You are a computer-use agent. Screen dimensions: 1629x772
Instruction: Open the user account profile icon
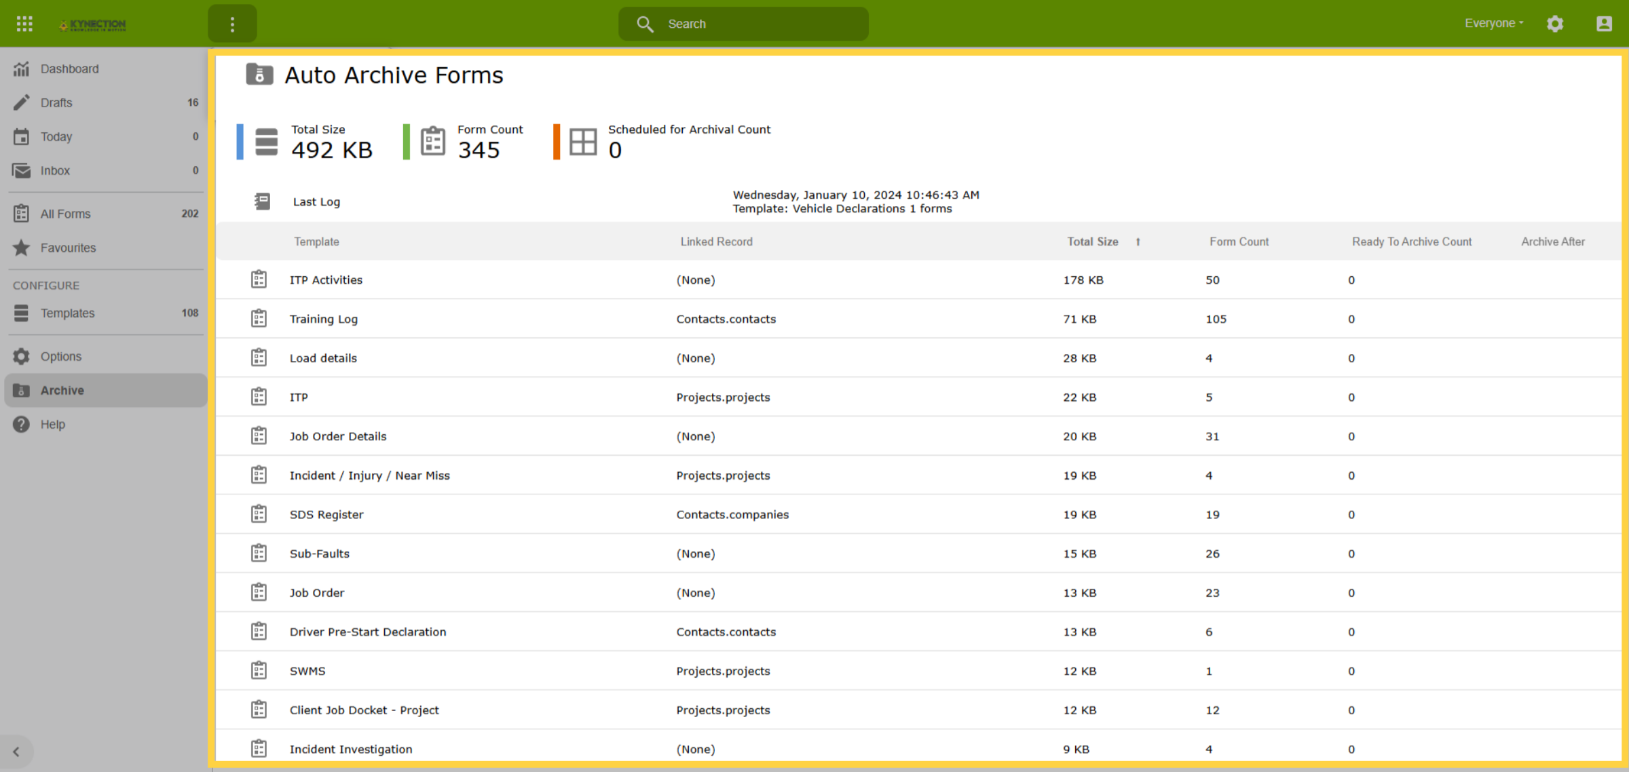[1604, 24]
